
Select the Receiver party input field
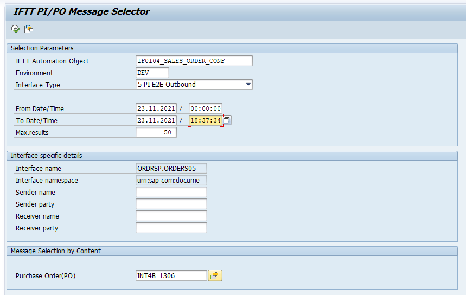(171, 228)
